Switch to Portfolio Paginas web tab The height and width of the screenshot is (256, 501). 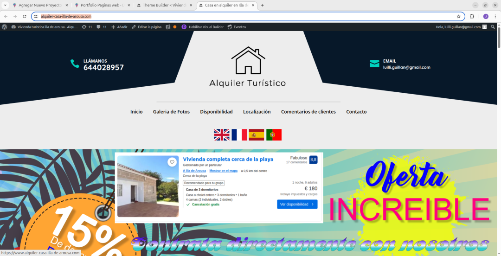coord(102,6)
